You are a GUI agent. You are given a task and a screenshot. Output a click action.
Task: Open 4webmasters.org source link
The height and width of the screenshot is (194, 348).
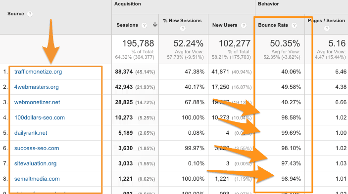coord(37,87)
